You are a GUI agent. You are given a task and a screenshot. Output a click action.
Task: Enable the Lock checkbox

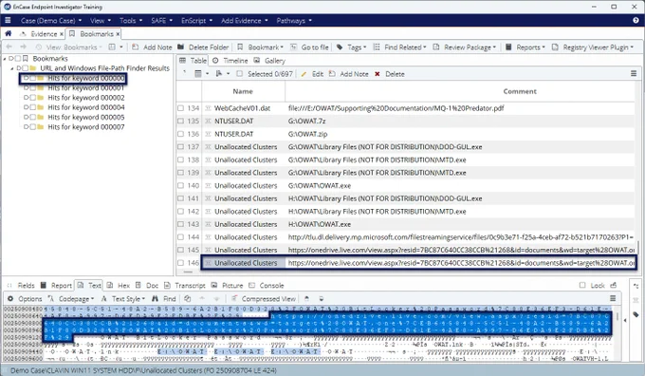pyautogui.click(x=582, y=285)
